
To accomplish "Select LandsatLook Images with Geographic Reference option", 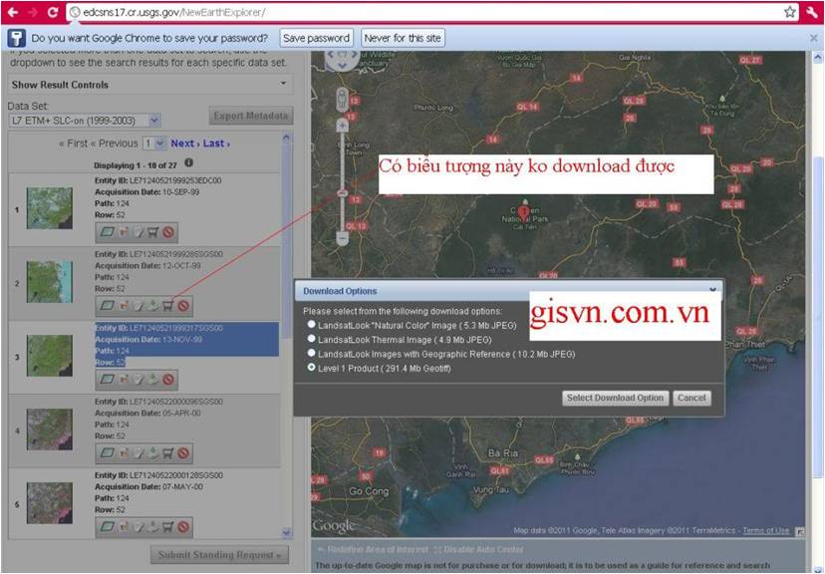I will 312,354.
